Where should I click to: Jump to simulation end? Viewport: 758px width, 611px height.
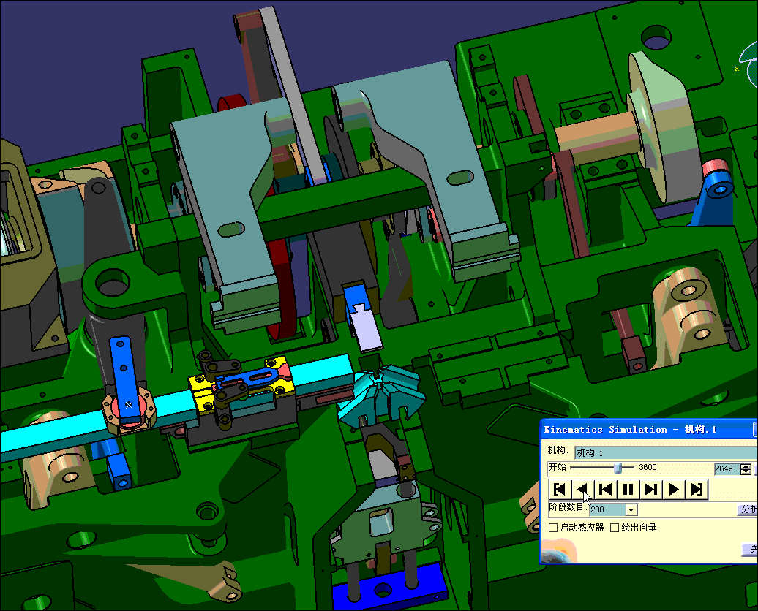697,489
